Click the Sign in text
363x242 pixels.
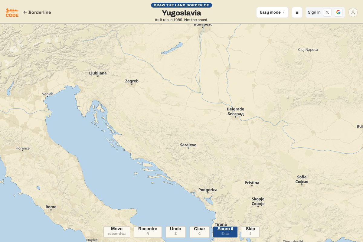[x=314, y=12]
